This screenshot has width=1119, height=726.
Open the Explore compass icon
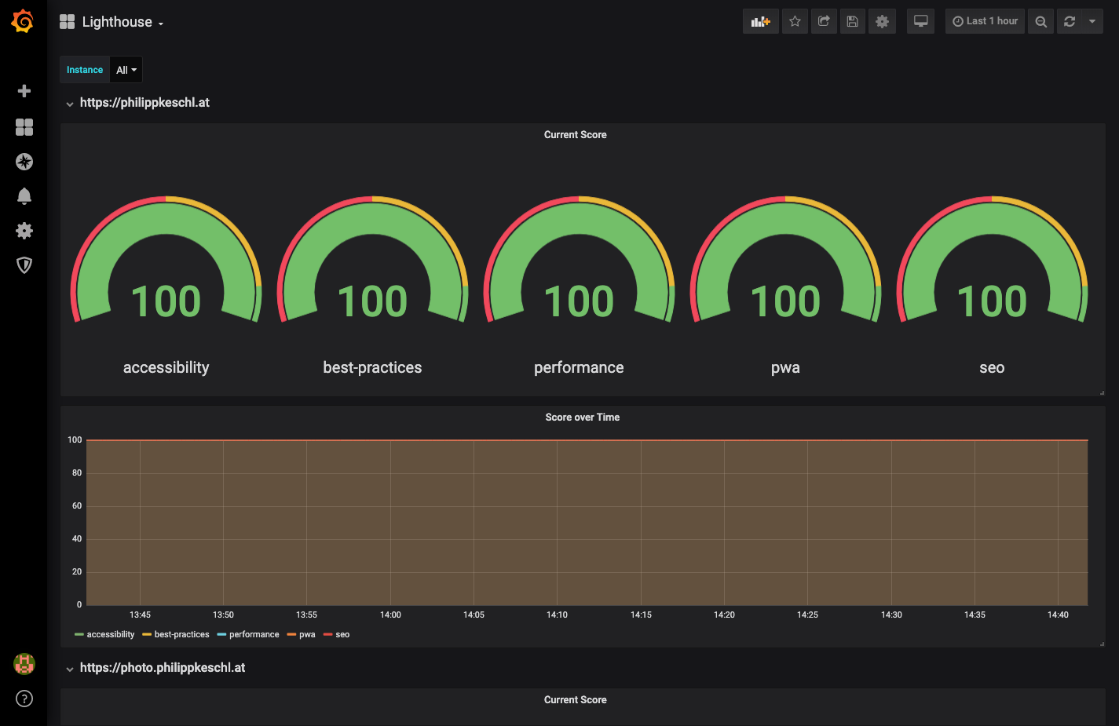tap(24, 162)
